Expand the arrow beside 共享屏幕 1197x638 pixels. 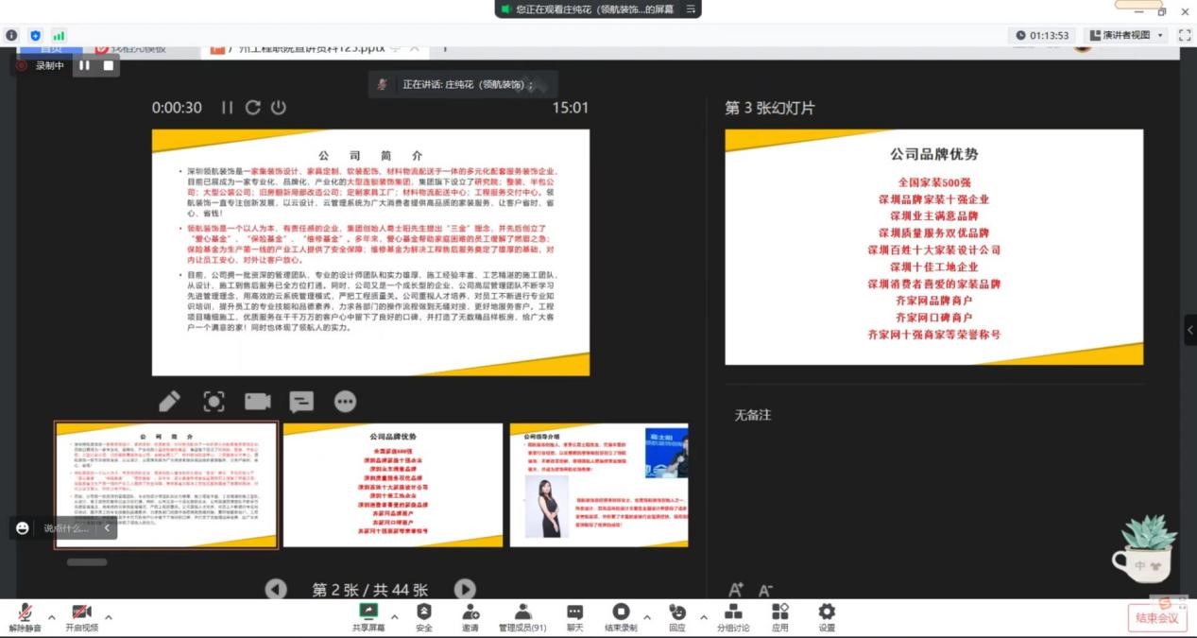[395, 617]
